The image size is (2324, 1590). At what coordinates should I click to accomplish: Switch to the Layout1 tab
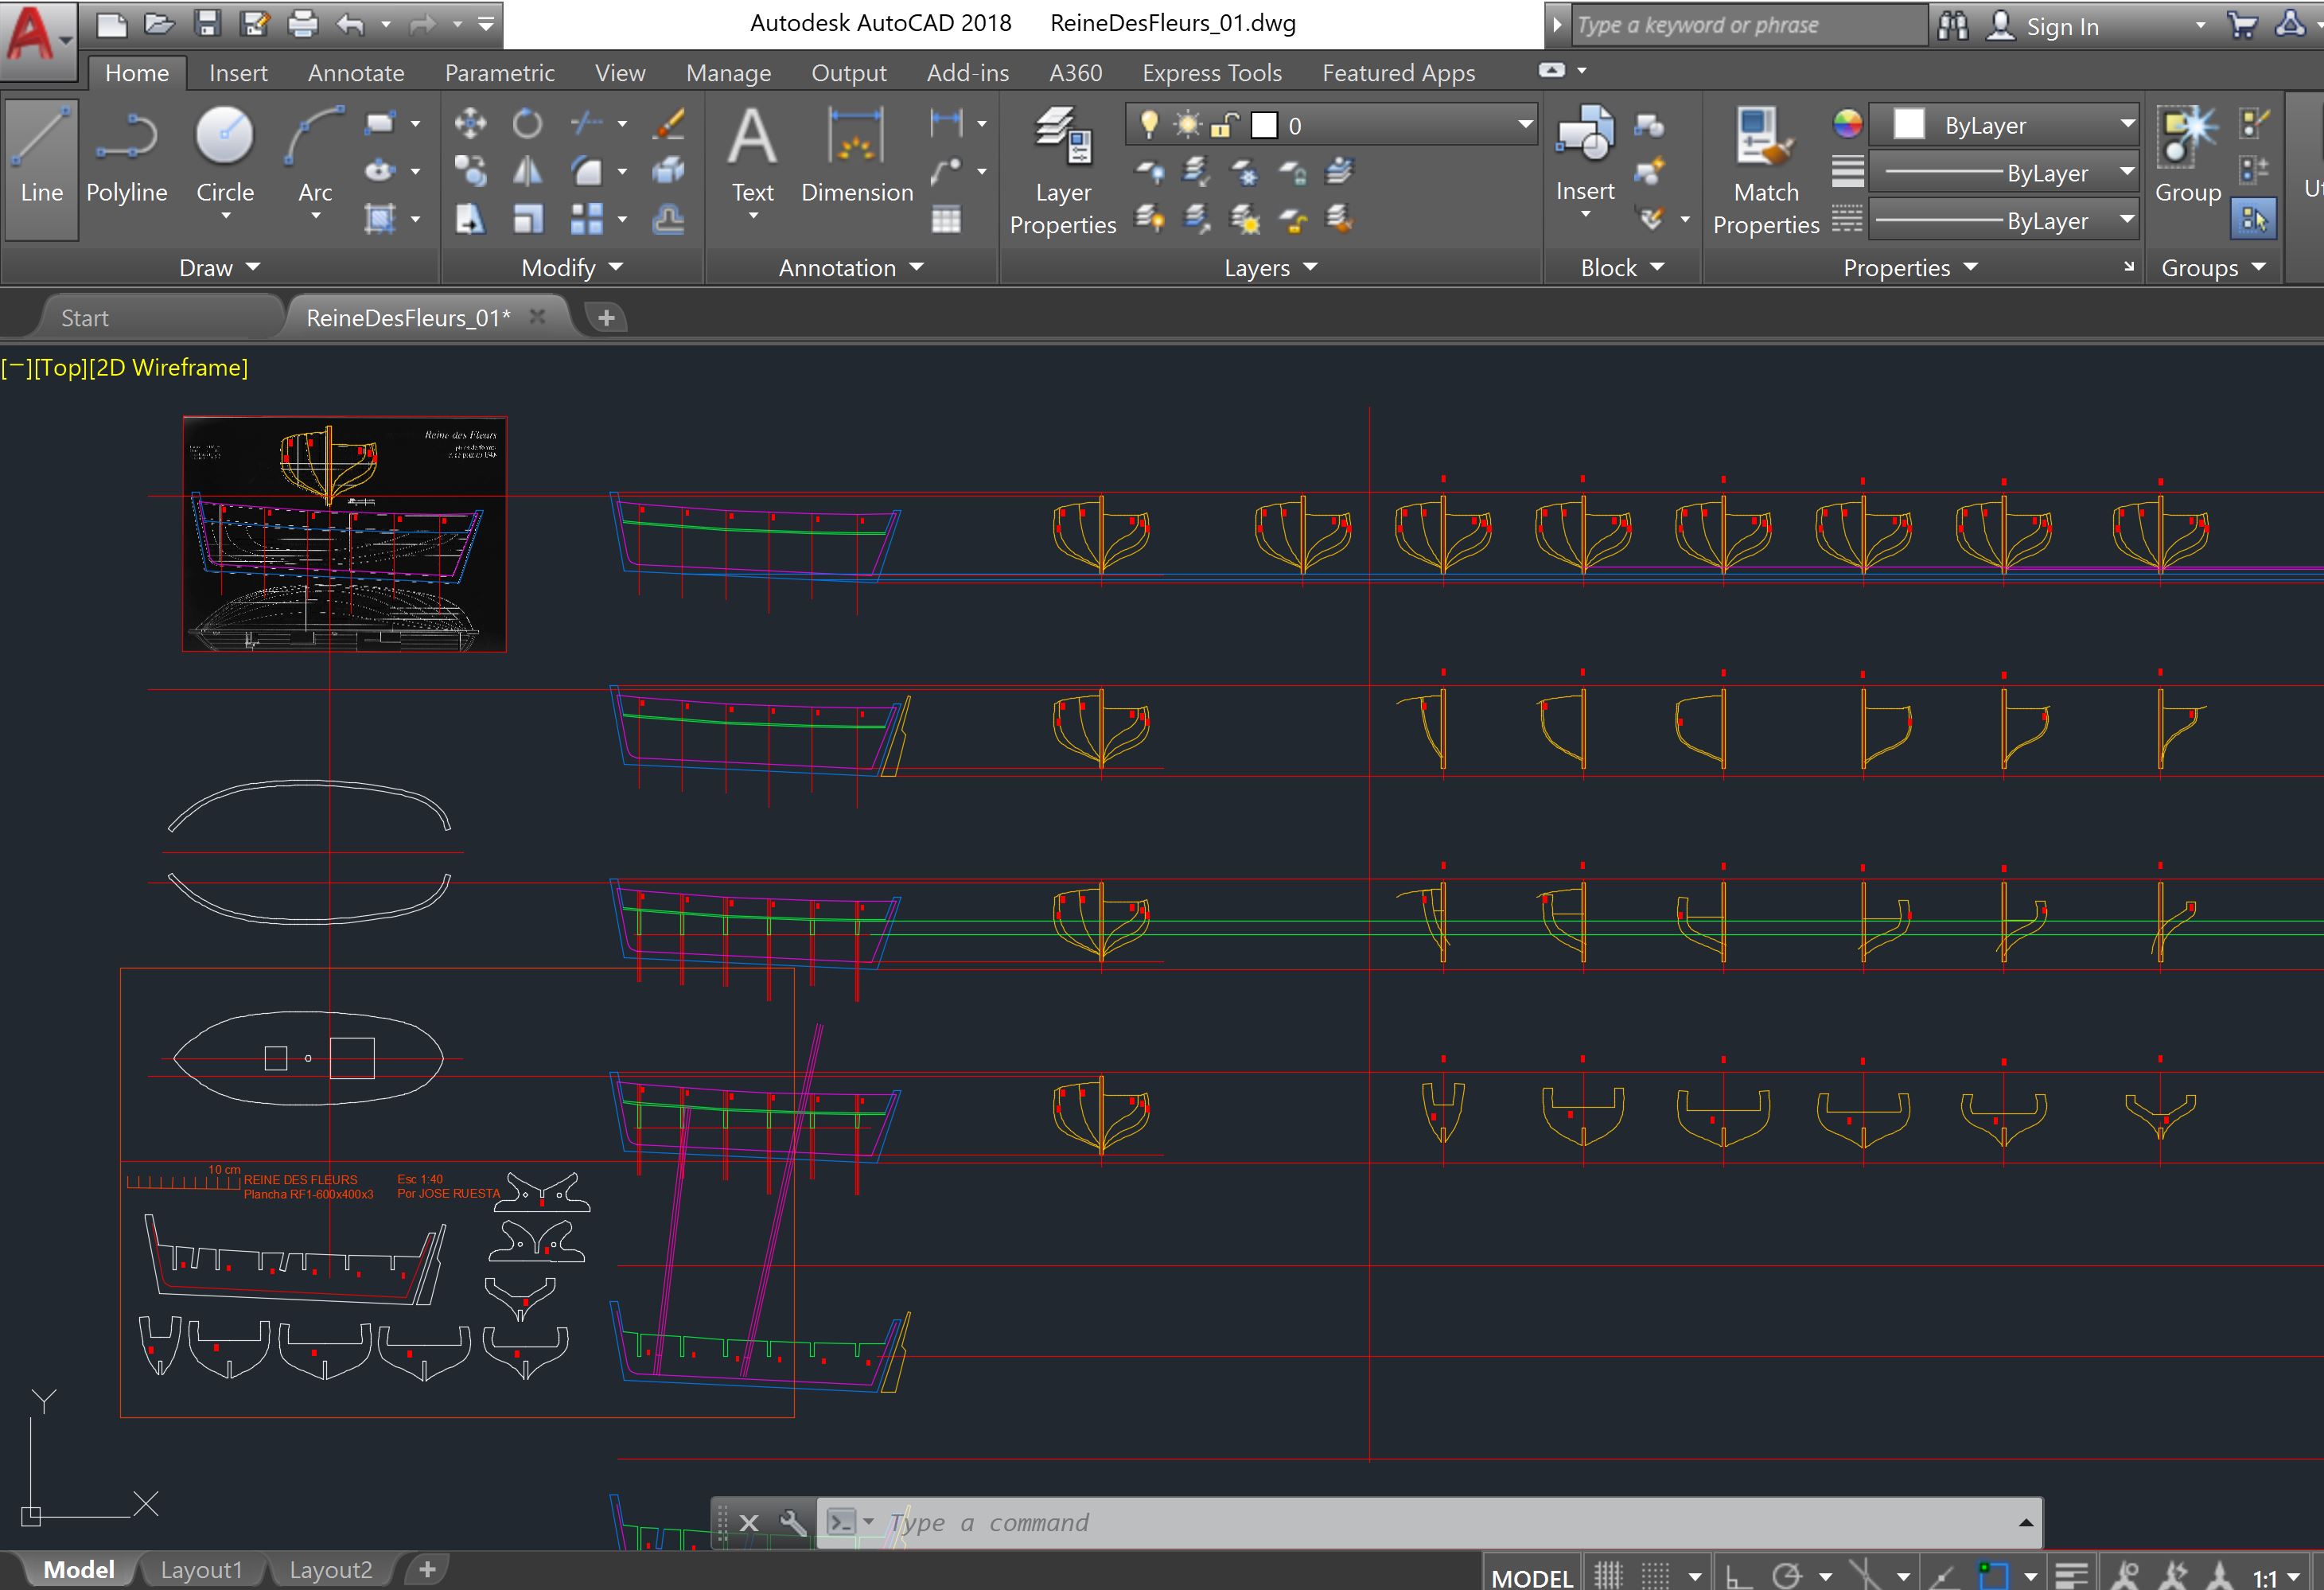point(201,1570)
